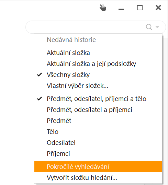Open the search options dropdown arrow
This screenshot has width=168, height=185.
click(x=157, y=27)
